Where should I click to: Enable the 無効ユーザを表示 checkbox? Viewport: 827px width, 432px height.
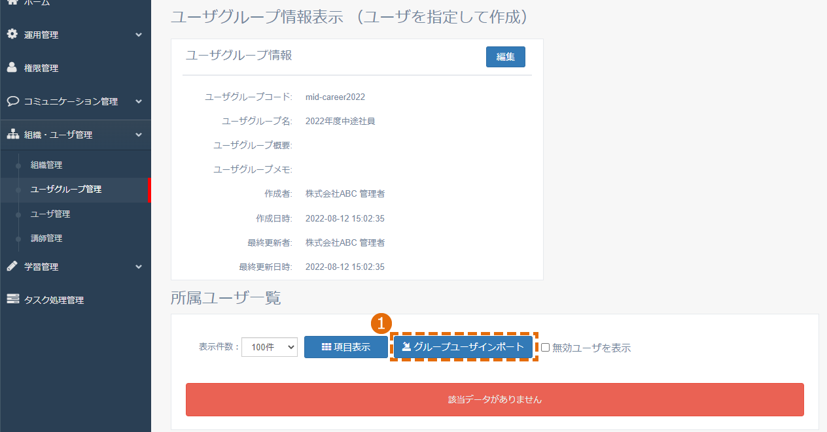pos(545,348)
